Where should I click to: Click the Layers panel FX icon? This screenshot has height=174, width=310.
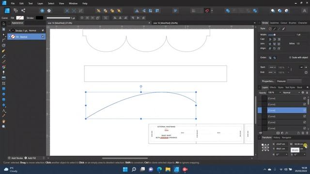click(x=287, y=133)
